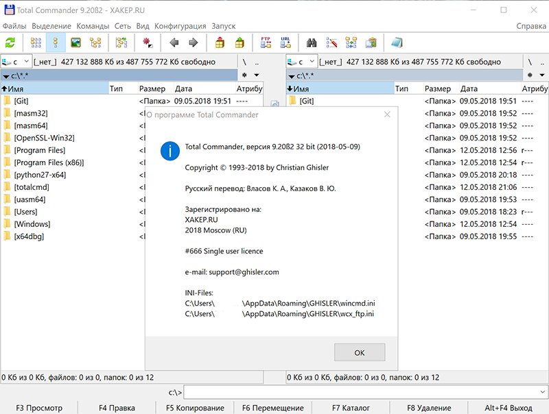Open the Вид menu
This screenshot has height=414, width=549.
click(143, 26)
